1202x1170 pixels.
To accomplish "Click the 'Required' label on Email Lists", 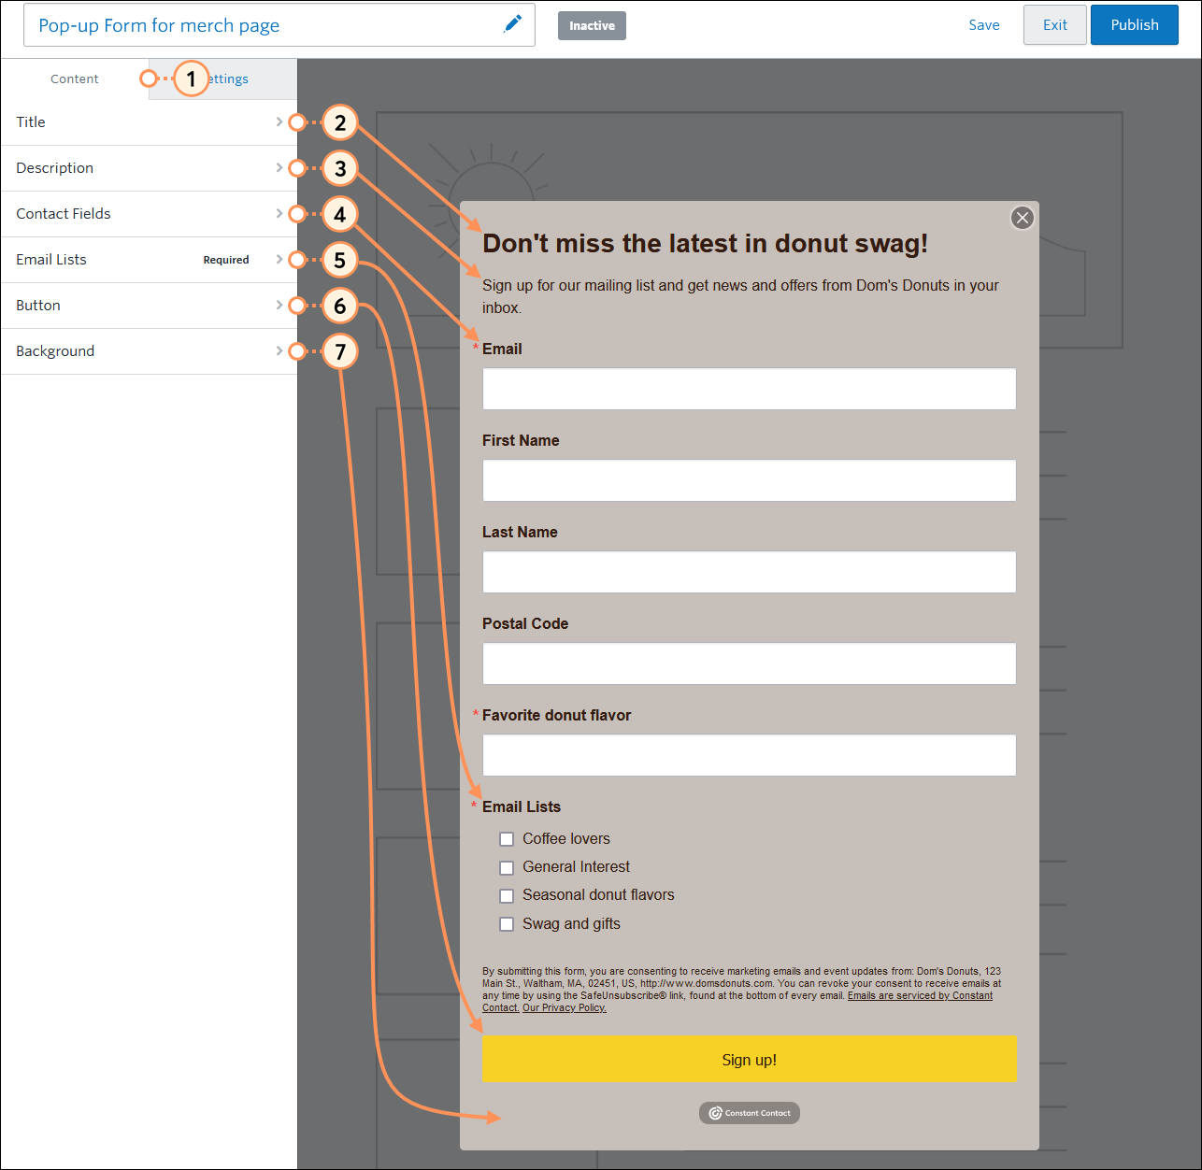I will click(x=226, y=260).
